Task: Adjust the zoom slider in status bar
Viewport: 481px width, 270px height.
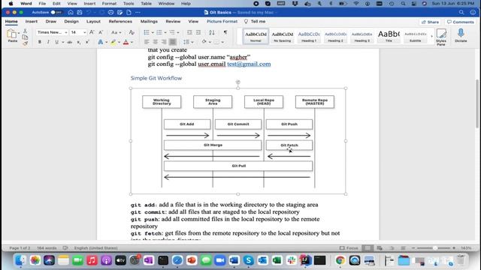Action: pyautogui.click(x=434, y=248)
